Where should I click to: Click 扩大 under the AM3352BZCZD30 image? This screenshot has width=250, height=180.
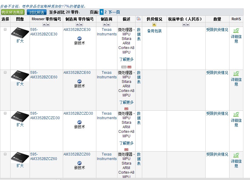coord(20,125)
